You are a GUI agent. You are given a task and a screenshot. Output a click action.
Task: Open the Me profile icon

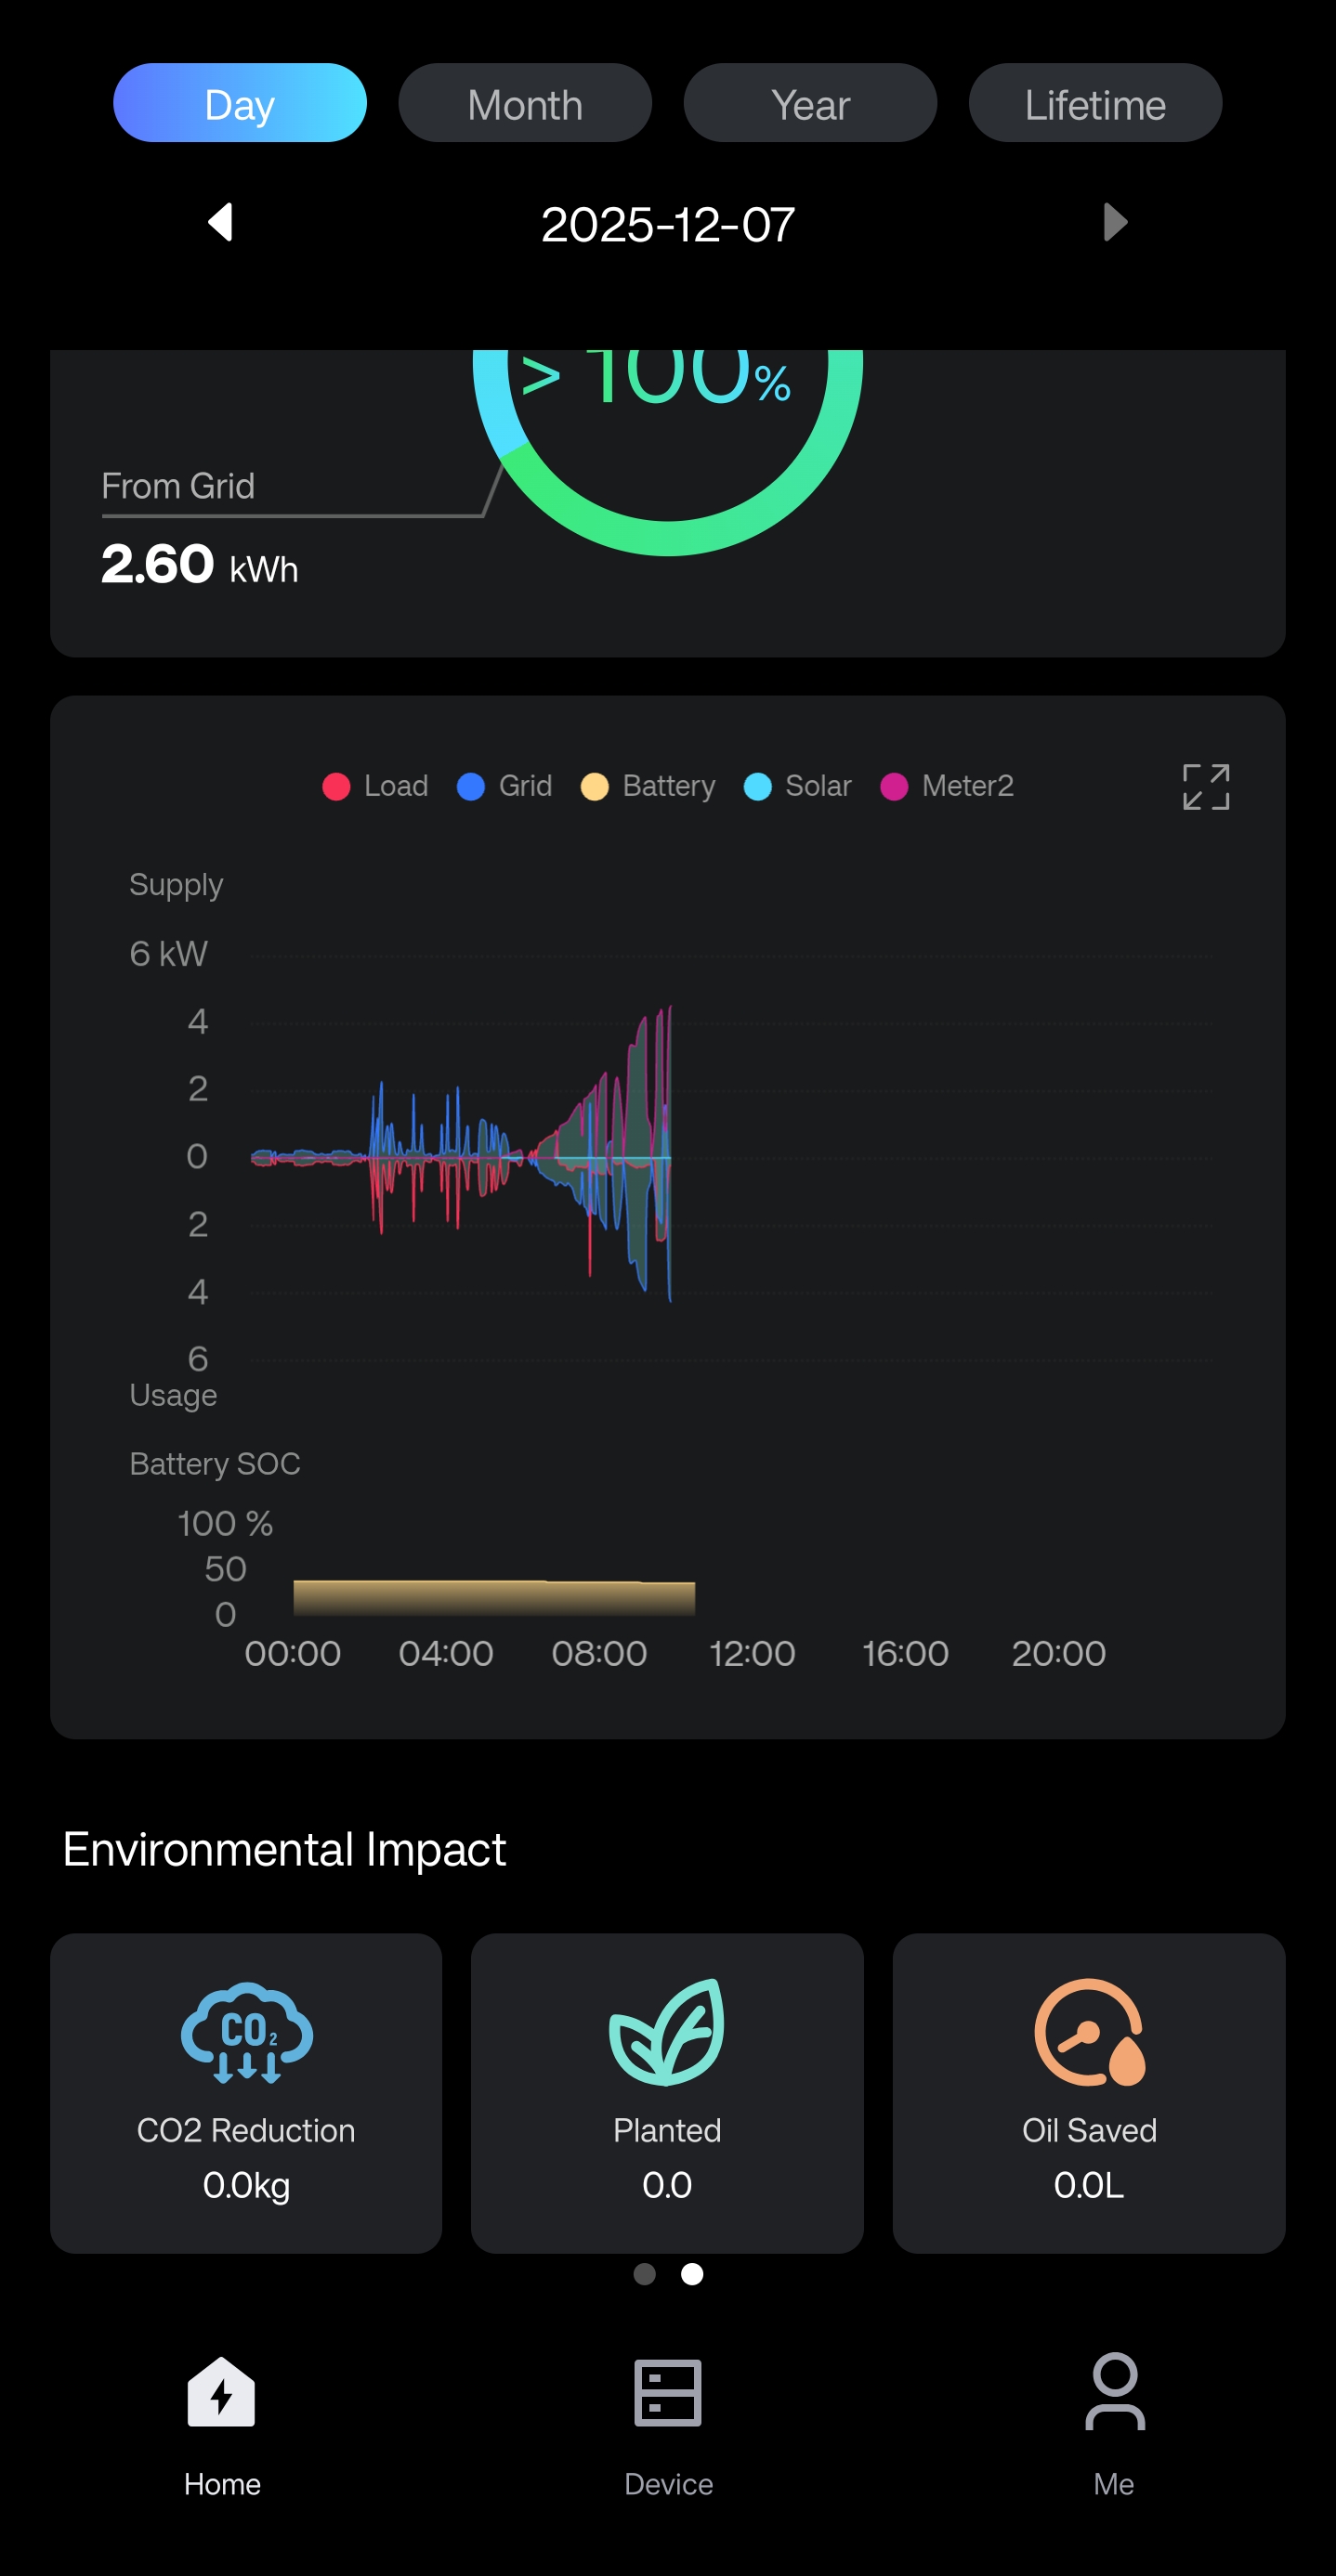pos(1114,2392)
